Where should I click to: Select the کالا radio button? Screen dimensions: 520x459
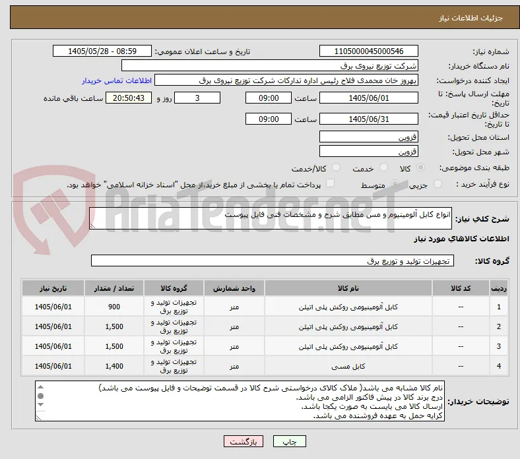[420, 168]
